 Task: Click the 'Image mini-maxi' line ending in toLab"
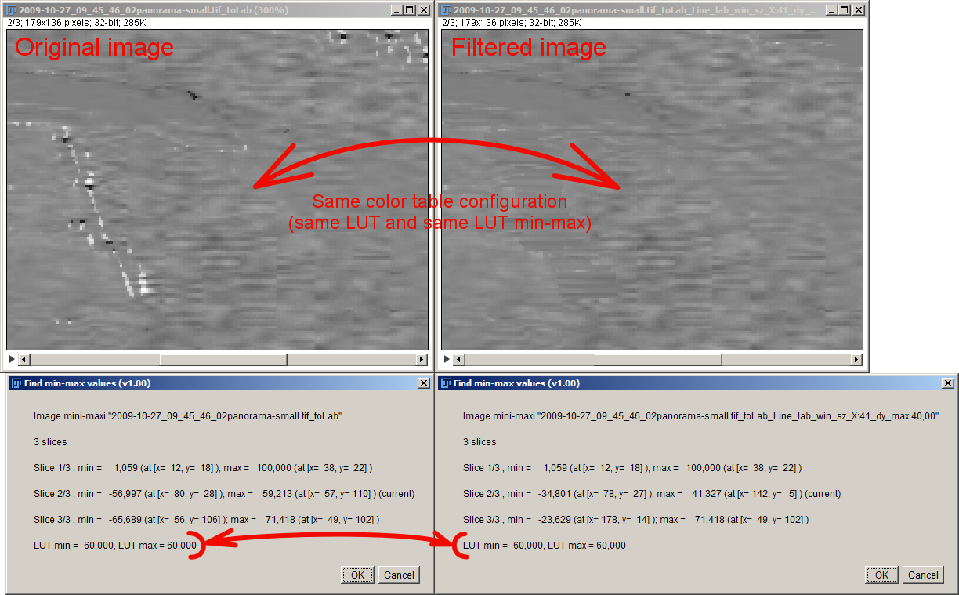pyautogui.click(x=188, y=416)
